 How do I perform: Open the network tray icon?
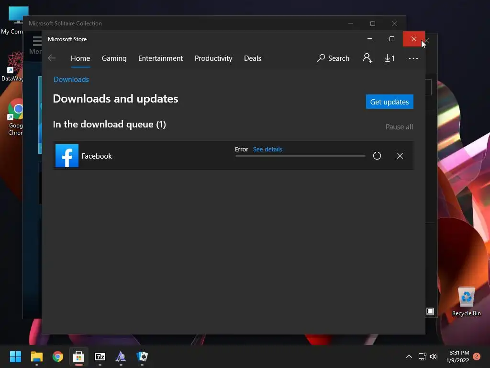tap(422, 356)
